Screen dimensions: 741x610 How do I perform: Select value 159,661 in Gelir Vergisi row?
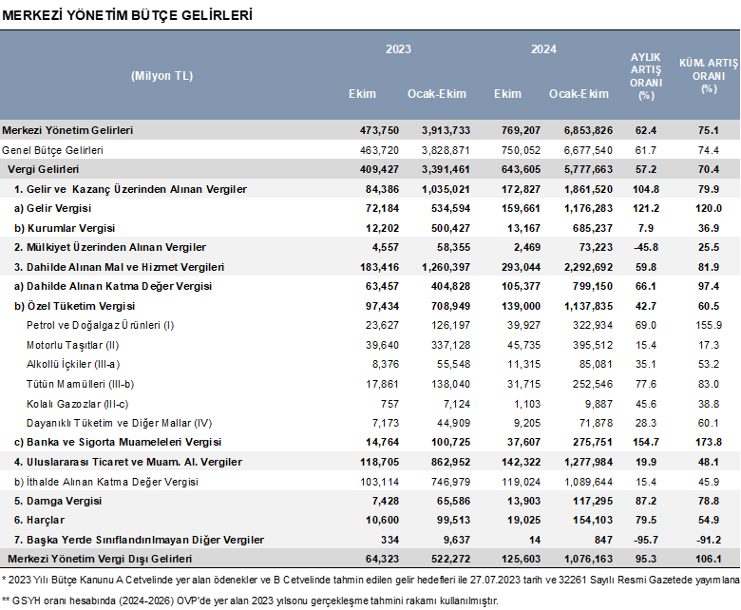[521, 208]
